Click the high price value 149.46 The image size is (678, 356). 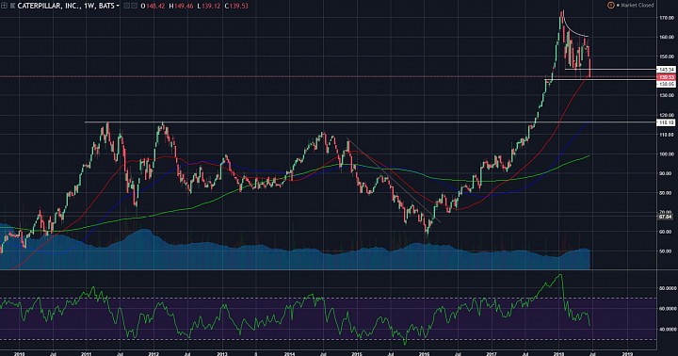coord(183,6)
